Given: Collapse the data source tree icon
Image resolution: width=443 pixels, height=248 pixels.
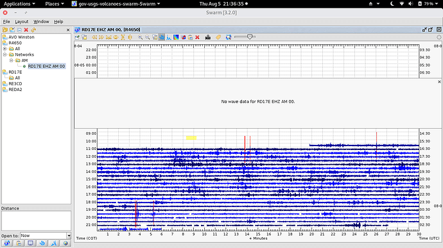Looking at the screenshot, I should click(19, 30).
